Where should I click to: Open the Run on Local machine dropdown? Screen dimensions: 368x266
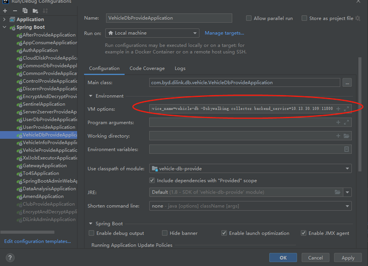[152, 33]
